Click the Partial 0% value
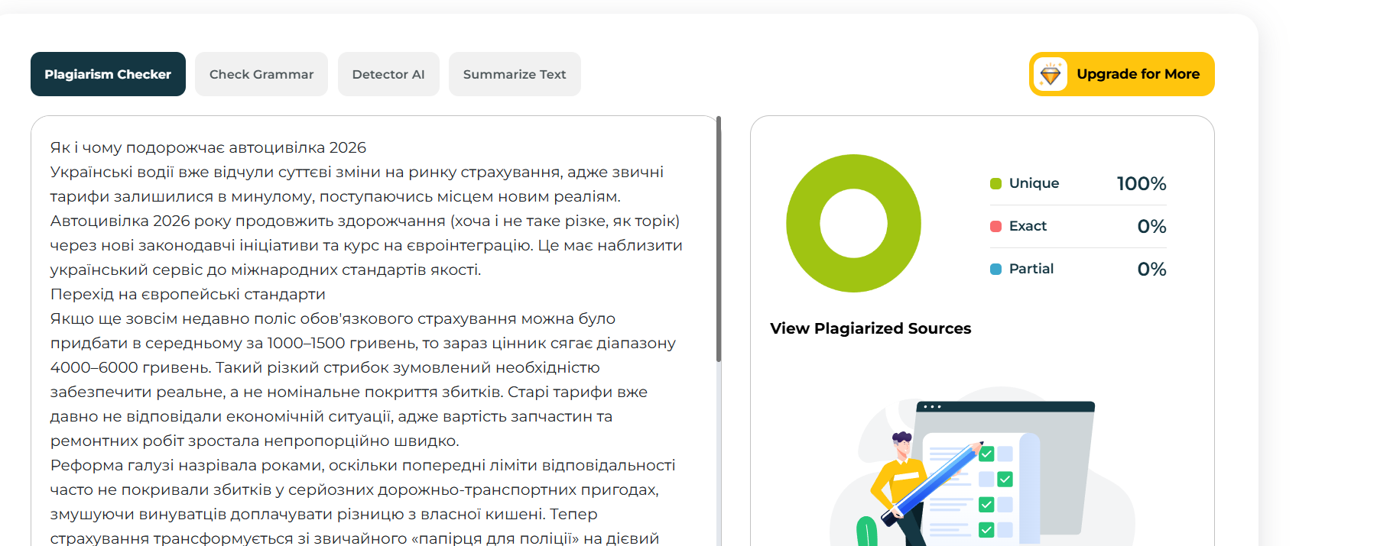 1151,269
